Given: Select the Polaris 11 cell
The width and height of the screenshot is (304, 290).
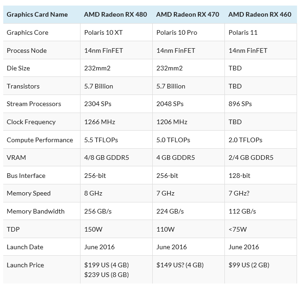Looking at the screenshot, I should point(243,32).
